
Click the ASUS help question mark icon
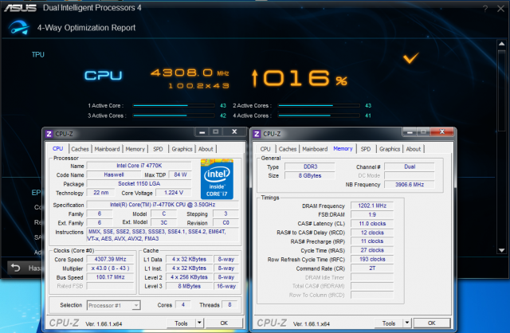(x=485, y=9)
